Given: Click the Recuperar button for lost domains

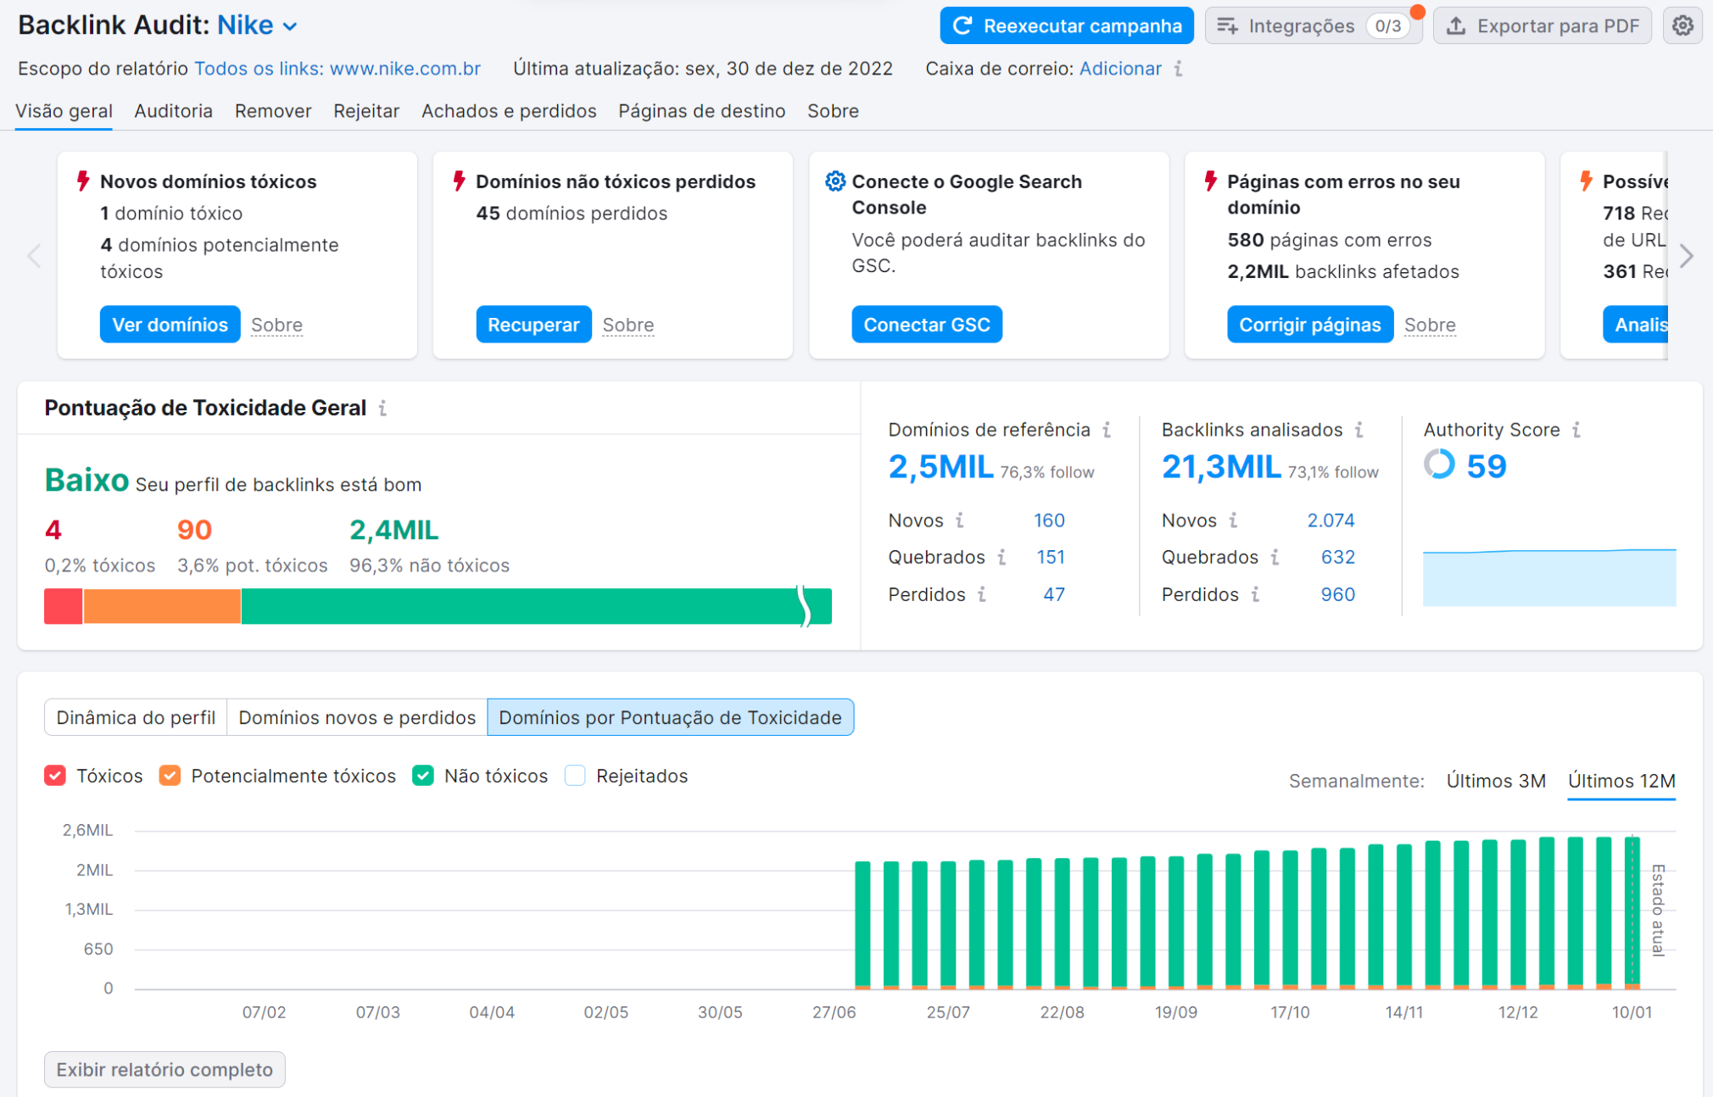Looking at the screenshot, I should pyautogui.click(x=533, y=324).
